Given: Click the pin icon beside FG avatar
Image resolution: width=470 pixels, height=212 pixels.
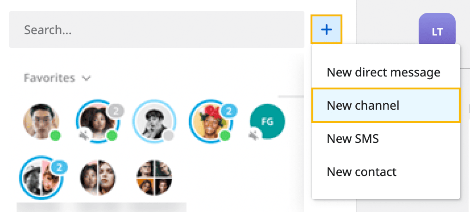Looking at the screenshot, I should 253,135.
